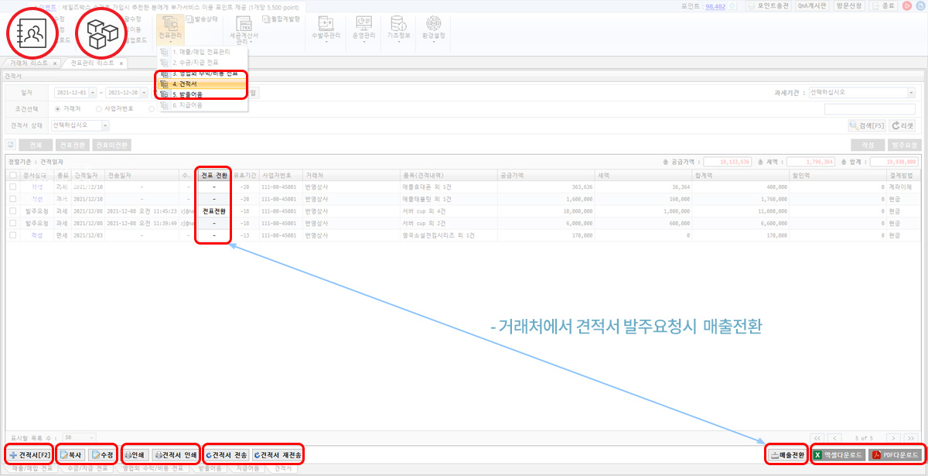Open 기초정보 from the ribbon
The width and height of the screenshot is (928, 476).
coord(397,27)
